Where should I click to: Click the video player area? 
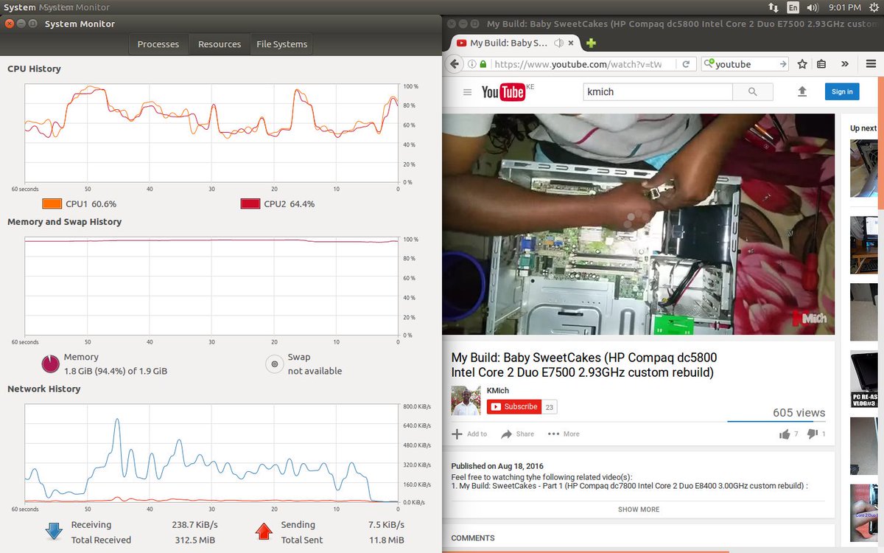pos(638,224)
